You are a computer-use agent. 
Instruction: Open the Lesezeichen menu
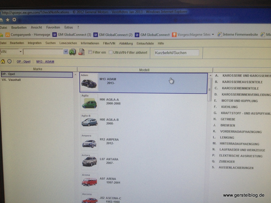[x=68, y=43]
